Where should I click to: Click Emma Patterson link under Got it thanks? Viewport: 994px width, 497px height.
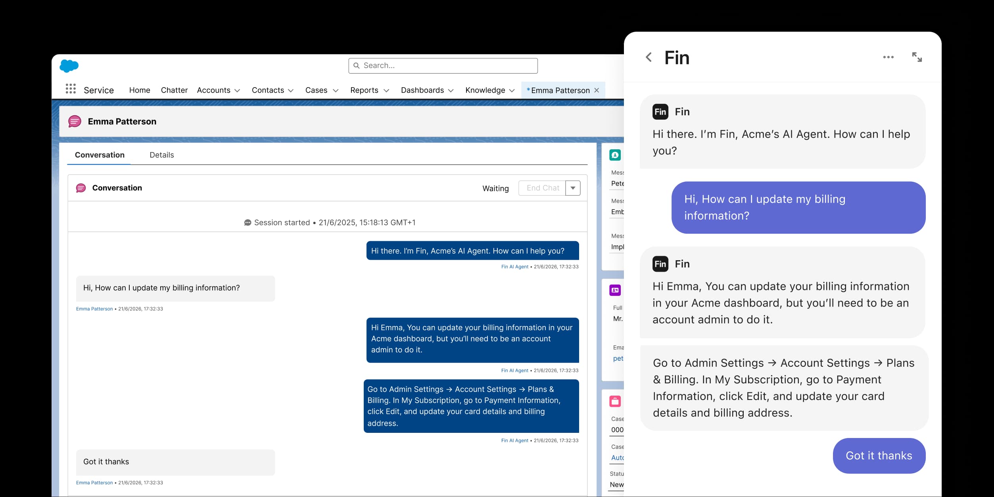tap(94, 483)
